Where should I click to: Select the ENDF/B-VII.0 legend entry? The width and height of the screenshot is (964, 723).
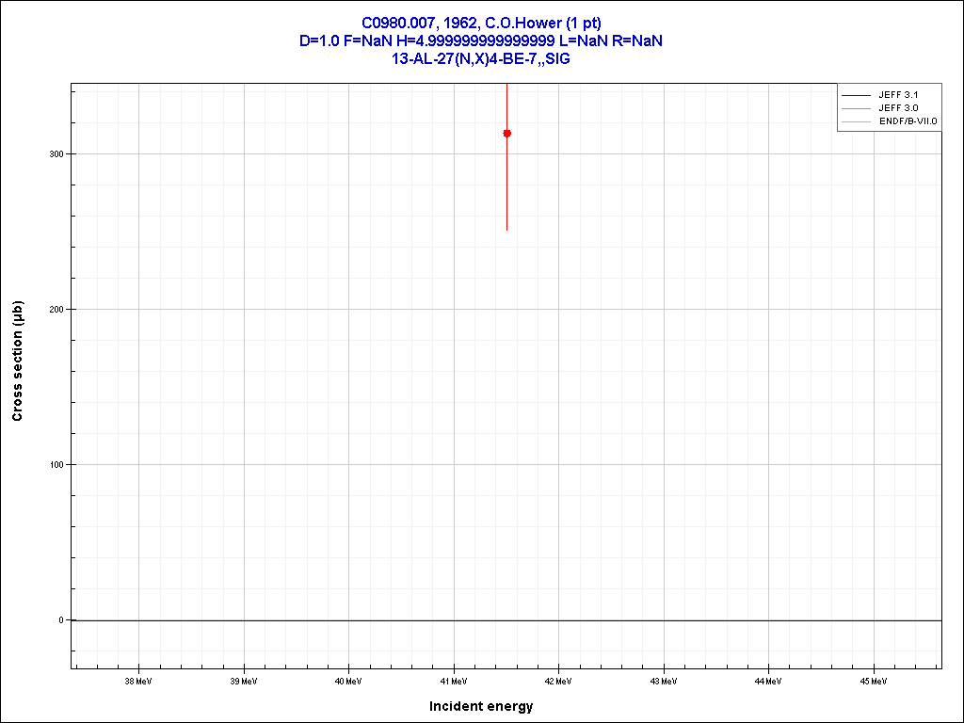tap(908, 121)
